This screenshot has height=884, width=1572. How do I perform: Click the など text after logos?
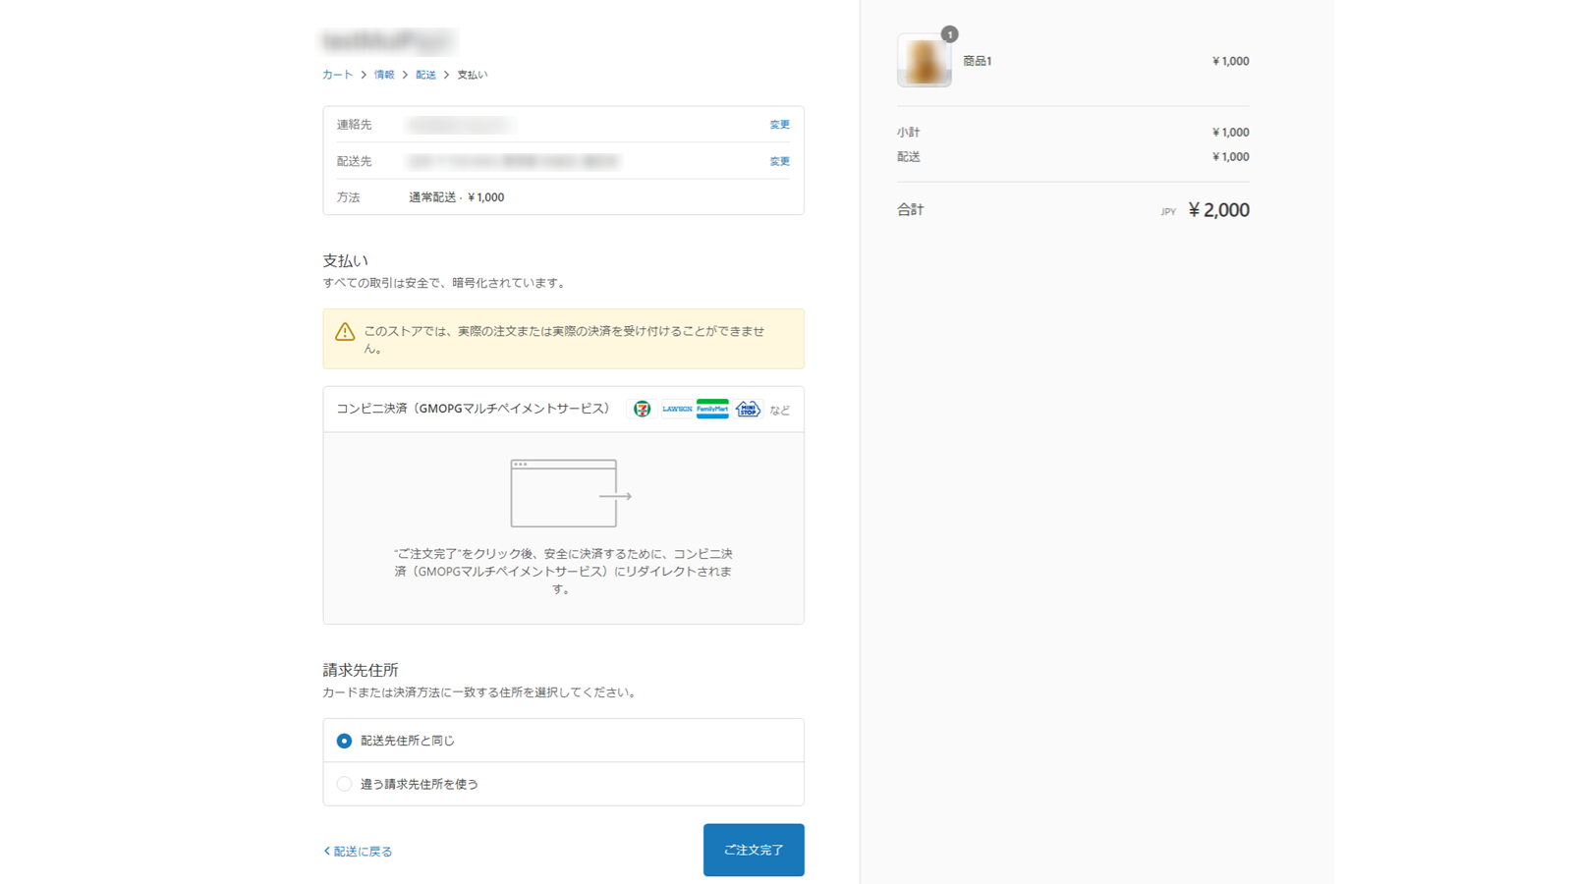pyautogui.click(x=779, y=411)
